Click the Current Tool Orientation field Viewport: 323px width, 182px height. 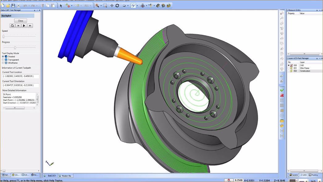click(20, 85)
